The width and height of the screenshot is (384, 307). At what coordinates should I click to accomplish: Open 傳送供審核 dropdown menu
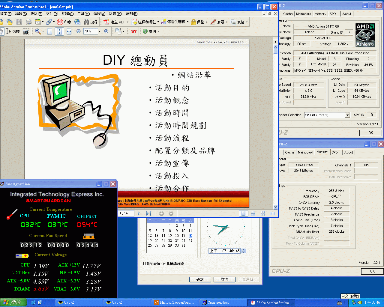pos(175,22)
